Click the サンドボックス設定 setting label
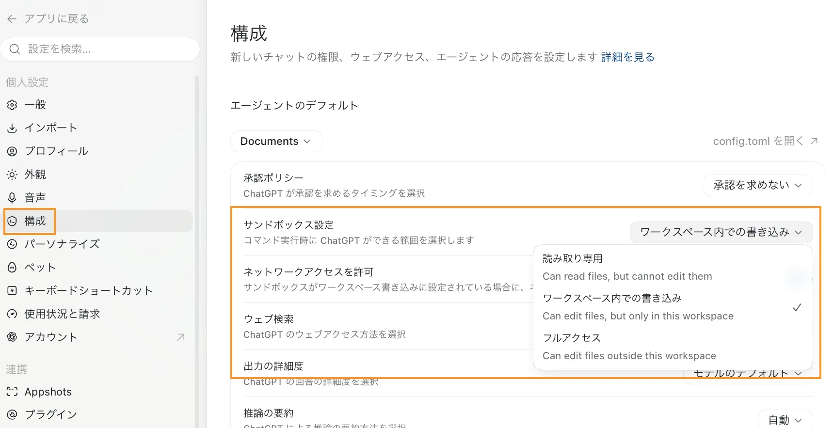 [x=288, y=225]
